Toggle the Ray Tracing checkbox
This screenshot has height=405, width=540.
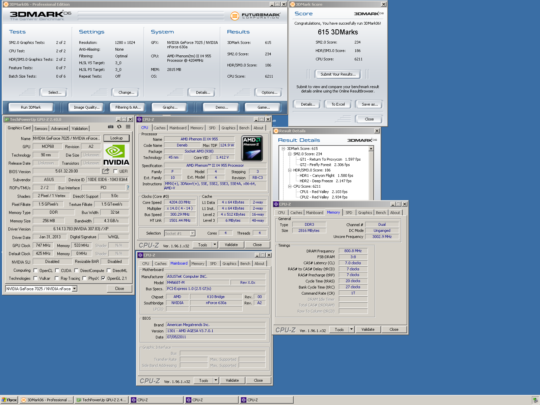[57, 278]
